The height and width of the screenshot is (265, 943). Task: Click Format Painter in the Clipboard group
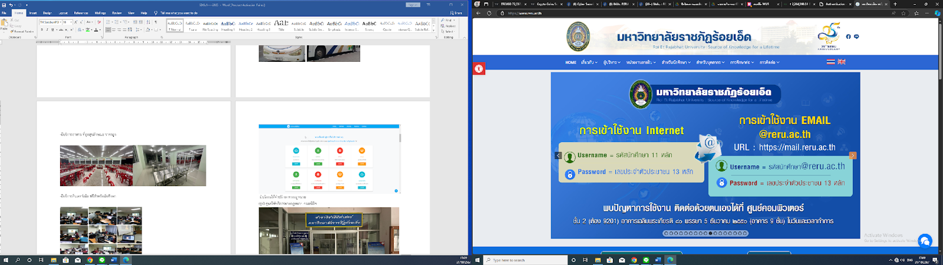[x=22, y=31]
